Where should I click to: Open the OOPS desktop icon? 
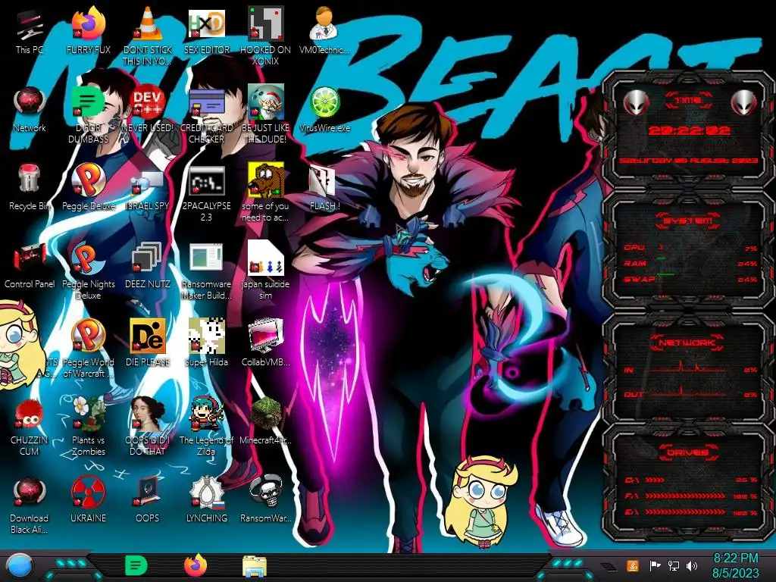pos(148,500)
